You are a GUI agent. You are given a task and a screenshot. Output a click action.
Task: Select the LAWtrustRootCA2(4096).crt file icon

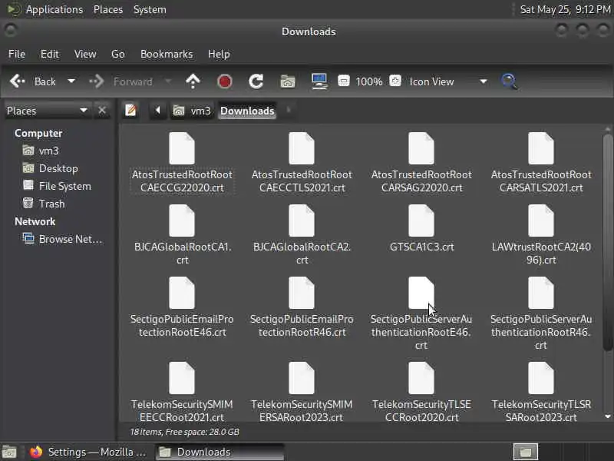click(541, 221)
